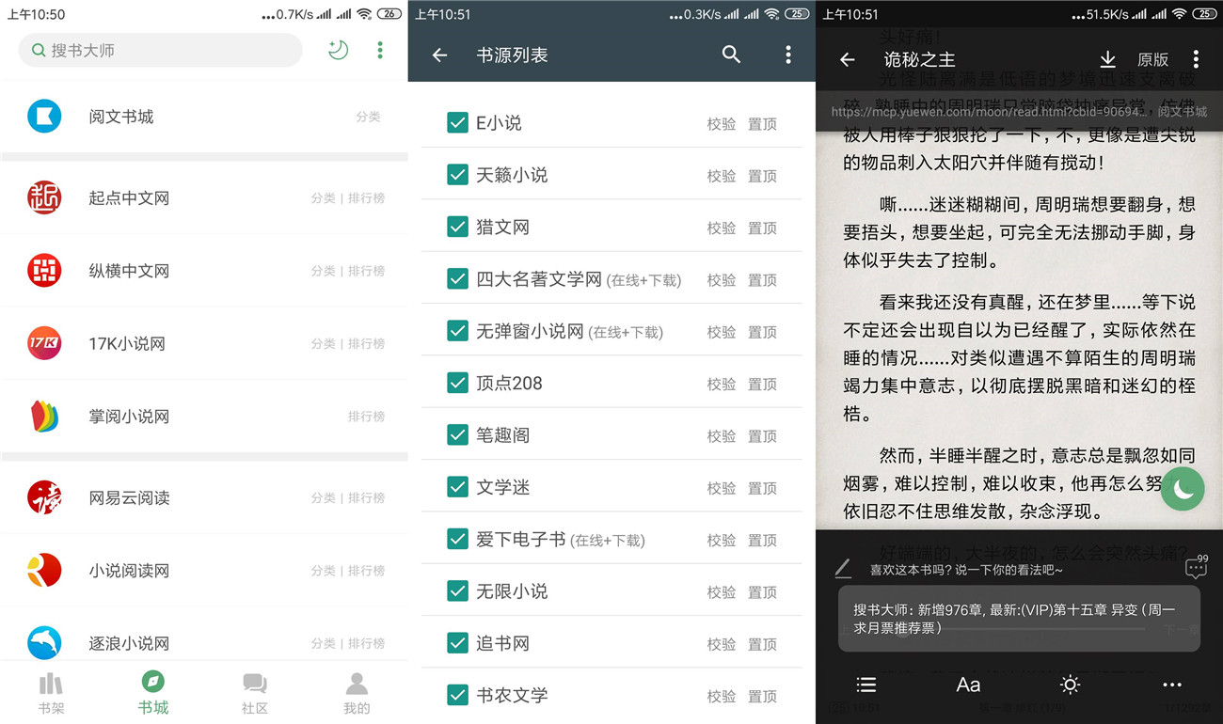Screen dimensions: 1223x724
Task: Open the mcp.yuewen.com source URL
Action: [990, 111]
